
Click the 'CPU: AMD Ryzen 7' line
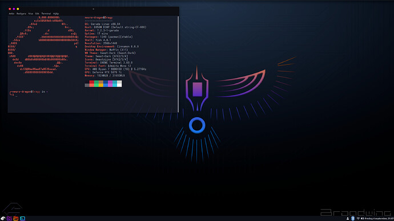(115, 69)
